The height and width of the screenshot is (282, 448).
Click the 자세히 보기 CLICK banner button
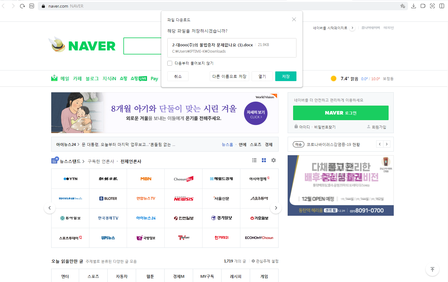256,113
